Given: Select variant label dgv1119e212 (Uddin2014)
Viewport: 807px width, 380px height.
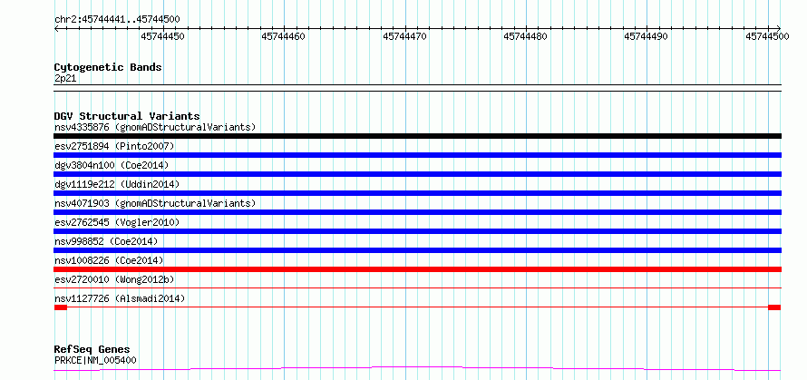Looking at the screenshot, I should point(117,184).
